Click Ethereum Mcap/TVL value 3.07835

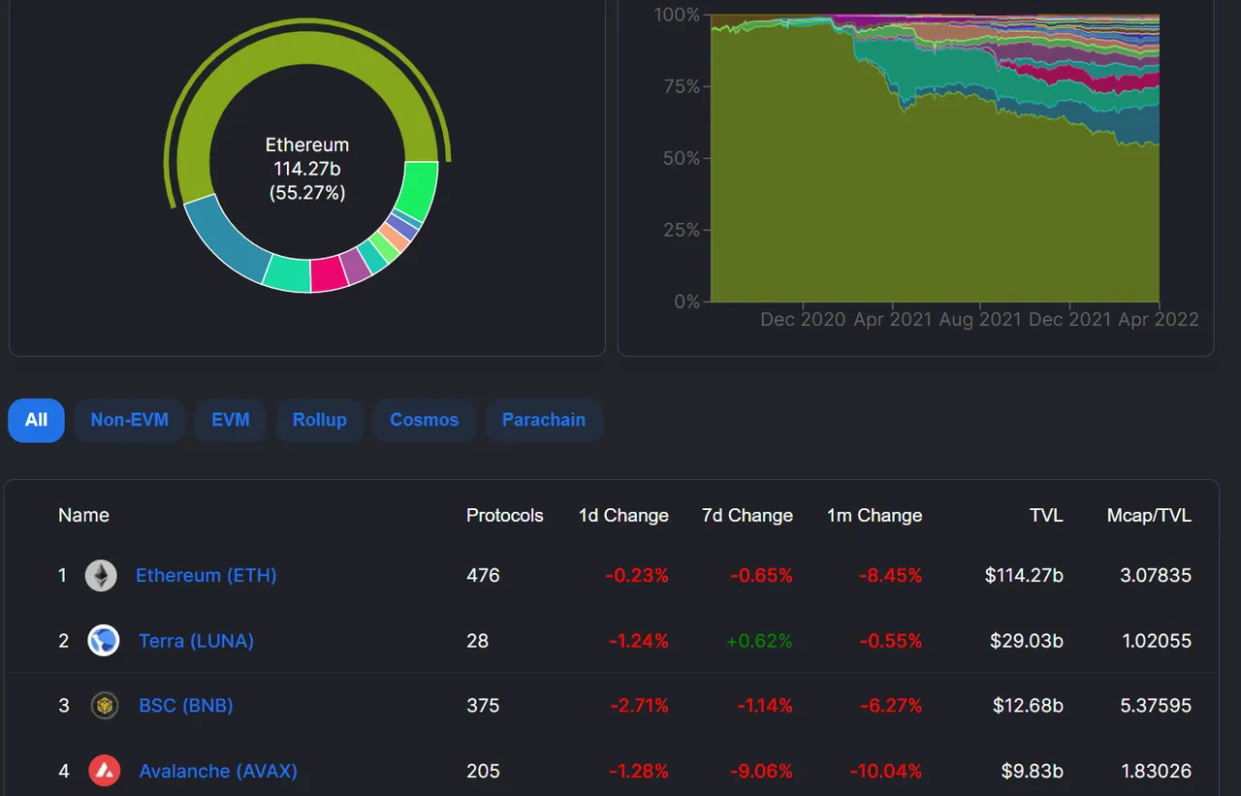click(x=1156, y=575)
